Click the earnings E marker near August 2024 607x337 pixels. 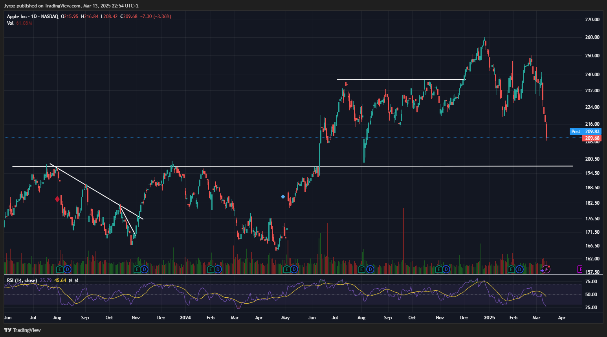(362, 269)
